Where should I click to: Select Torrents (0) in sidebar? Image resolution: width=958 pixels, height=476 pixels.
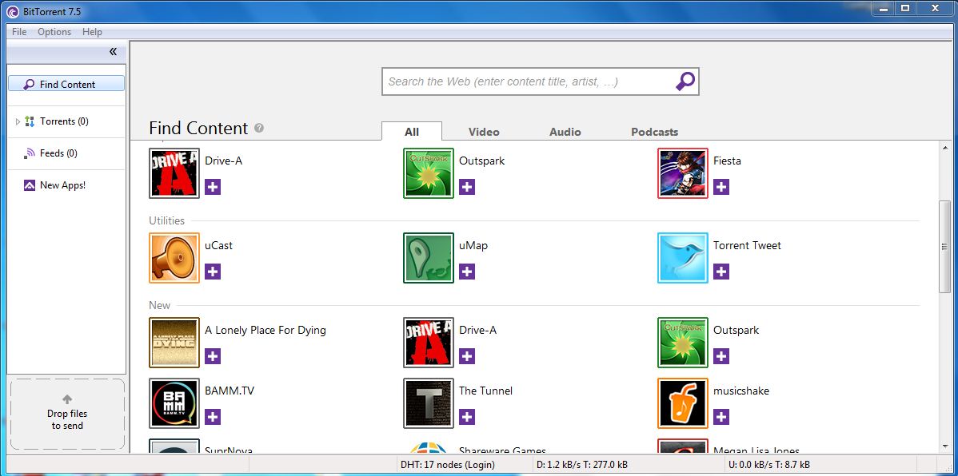tap(64, 121)
